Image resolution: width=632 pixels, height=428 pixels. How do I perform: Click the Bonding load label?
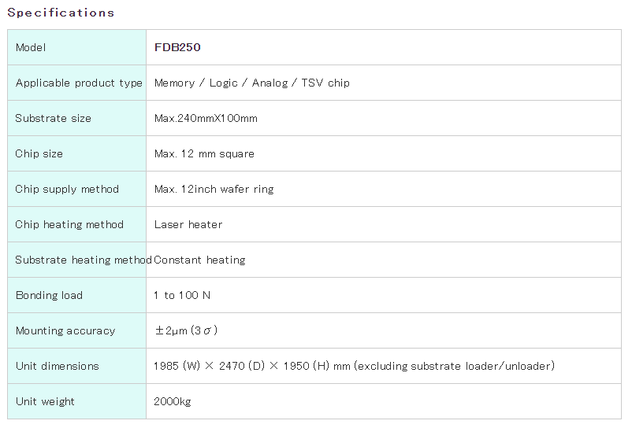[x=49, y=295]
